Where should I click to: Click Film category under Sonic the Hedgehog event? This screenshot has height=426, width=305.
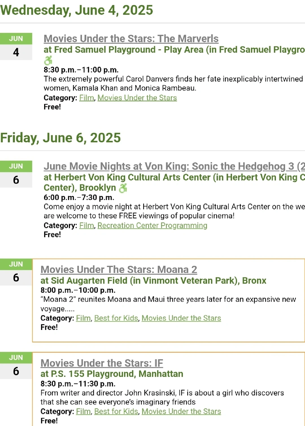tap(86, 225)
